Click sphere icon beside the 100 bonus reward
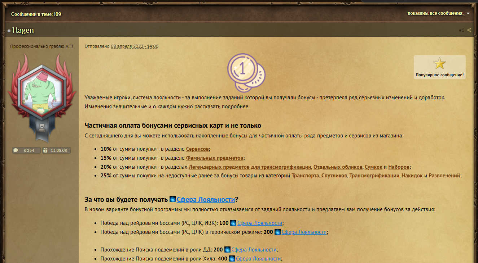This screenshot has width=478, height=263. coord(233,223)
